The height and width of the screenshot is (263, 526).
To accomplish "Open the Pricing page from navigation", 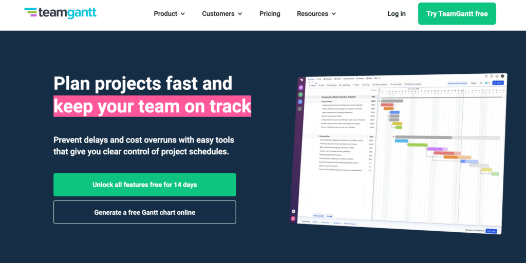I will point(270,14).
